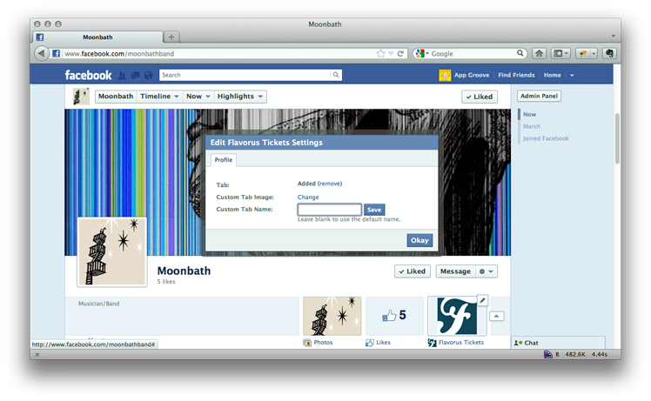Open Facebook friend requests icon
The height and width of the screenshot is (401, 651).
click(x=122, y=75)
